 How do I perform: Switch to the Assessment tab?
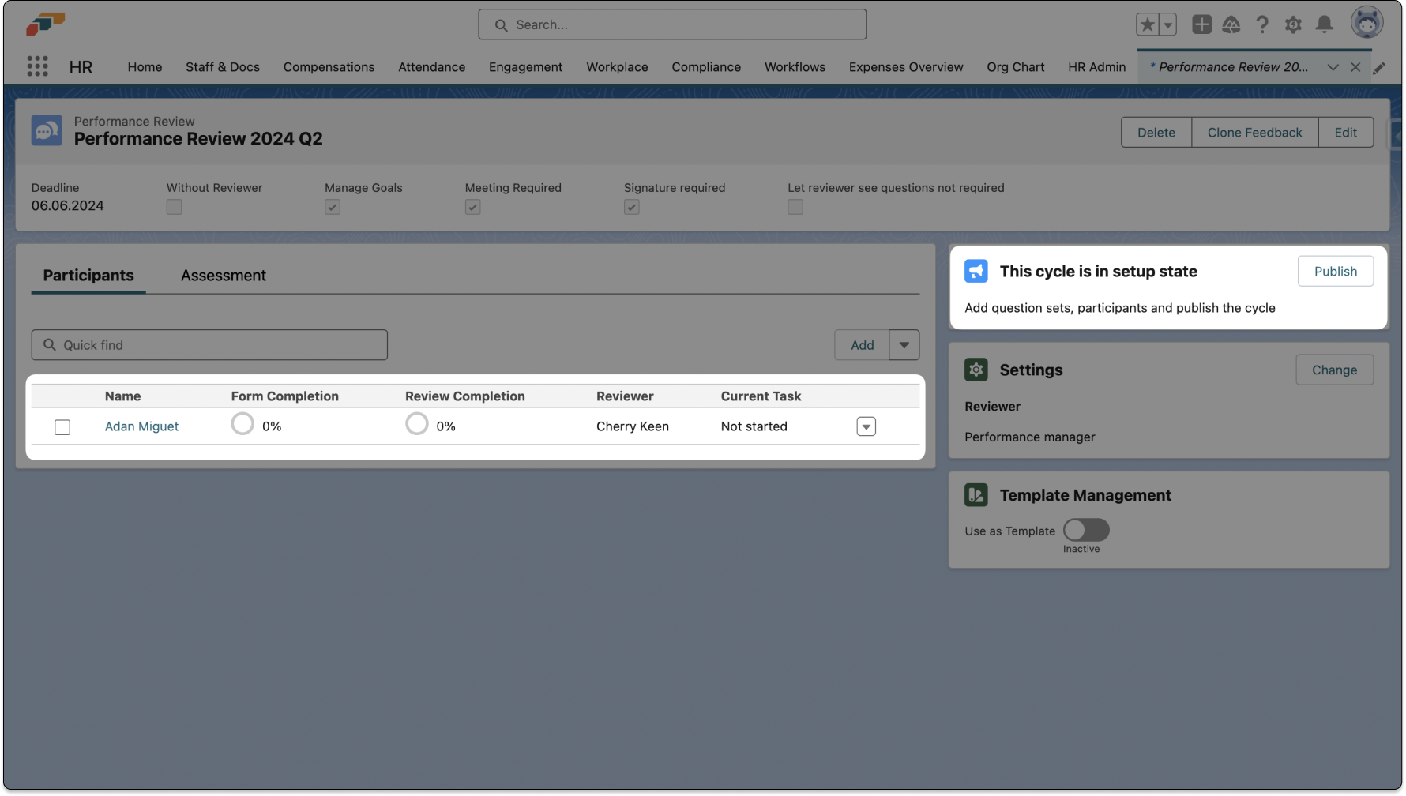pyautogui.click(x=223, y=276)
